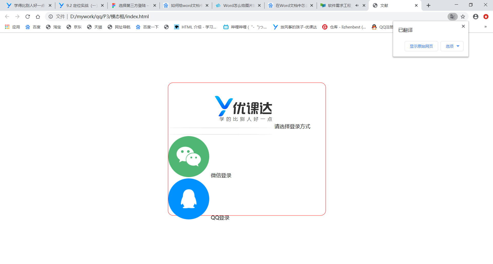Open the 放风筝的孩子-优课达 bookmark
This screenshot has width=493, height=264.
(295, 27)
